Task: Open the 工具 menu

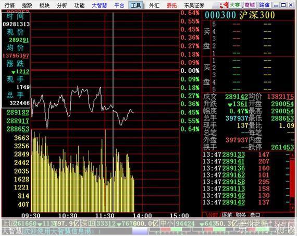Action: pyautogui.click(x=136, y=5)
